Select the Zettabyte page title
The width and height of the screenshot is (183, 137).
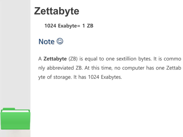[x=57, y=11]
